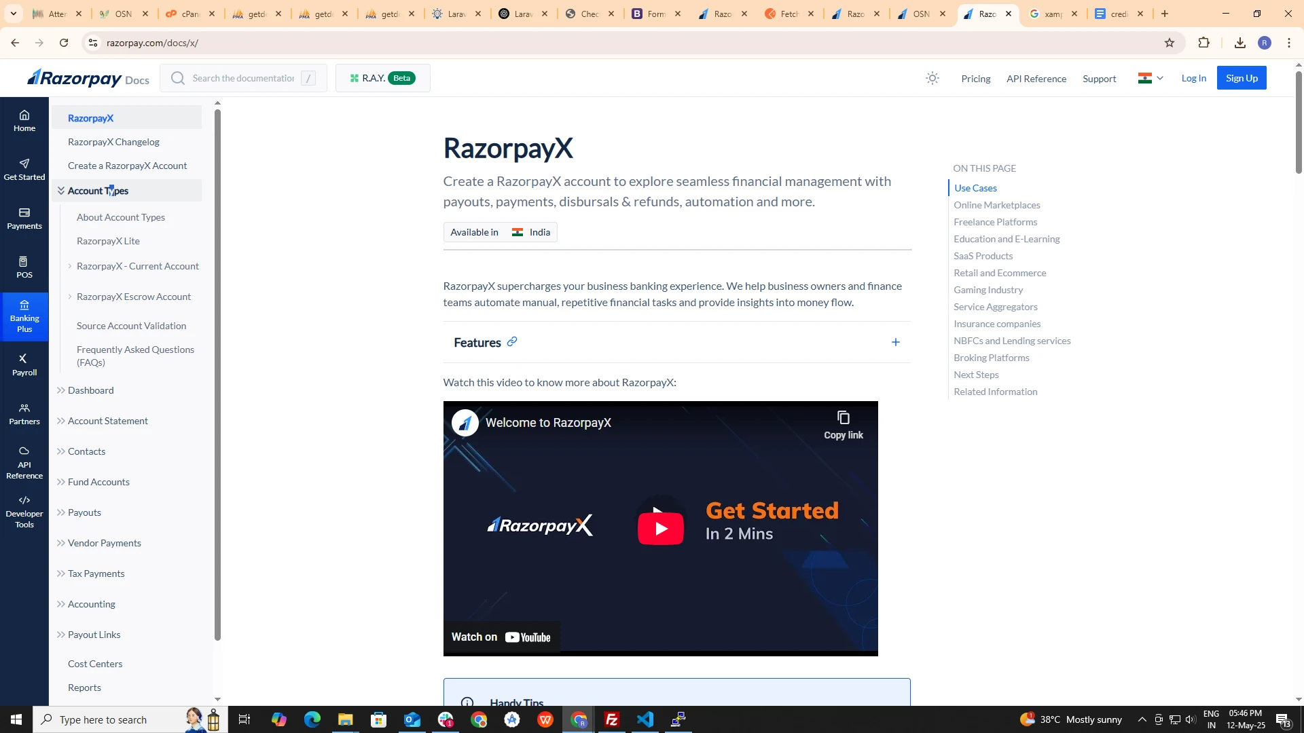Open the Partners sidebar section
Viewport: 1304px width, 733px height.
[24, 414]
